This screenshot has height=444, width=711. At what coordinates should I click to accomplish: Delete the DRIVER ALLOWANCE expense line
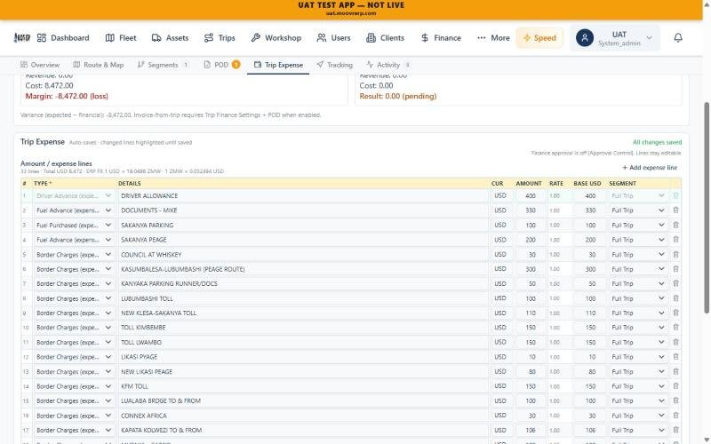pos(675,195)
